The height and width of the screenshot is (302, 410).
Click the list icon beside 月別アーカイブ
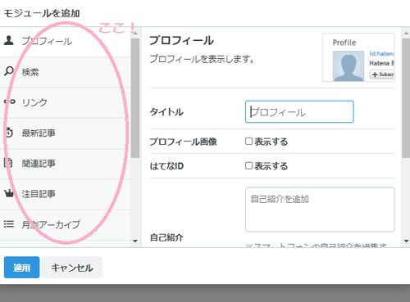click(9, 224)
